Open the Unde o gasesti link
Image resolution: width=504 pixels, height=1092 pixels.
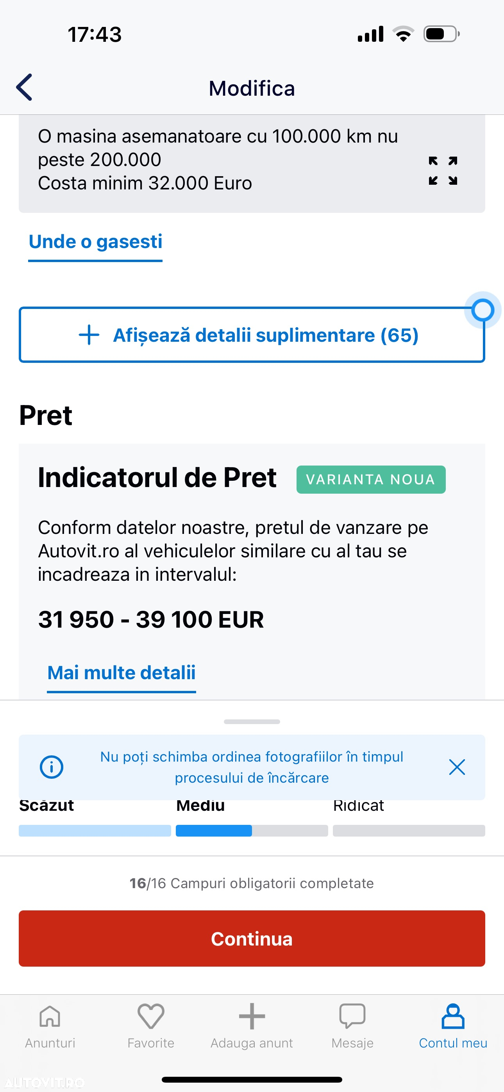(95, 242)
